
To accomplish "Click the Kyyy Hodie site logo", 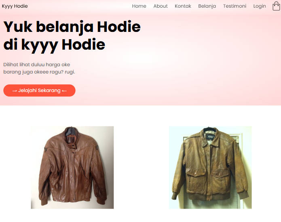I will (15, 6).
